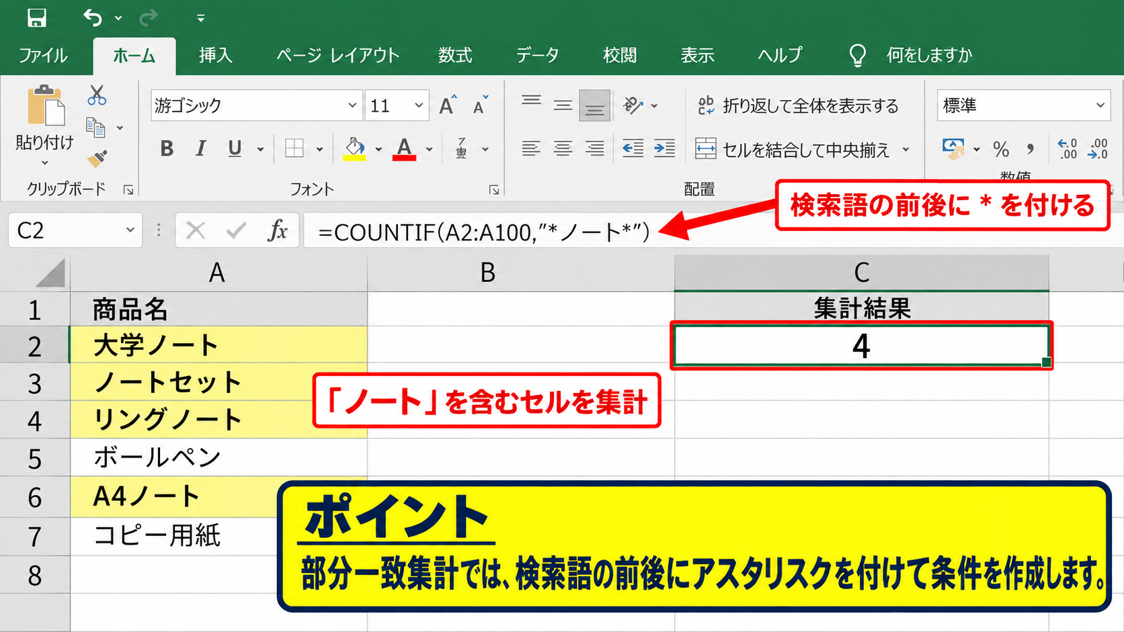Increase font size with the large A icon
1124x632 pixels.
(x=448, y=105)
